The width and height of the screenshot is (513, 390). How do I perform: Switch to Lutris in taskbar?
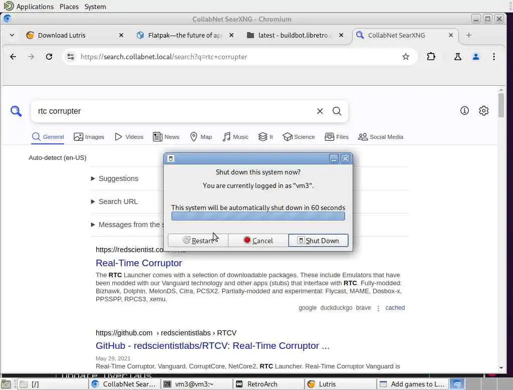point(341,384)
